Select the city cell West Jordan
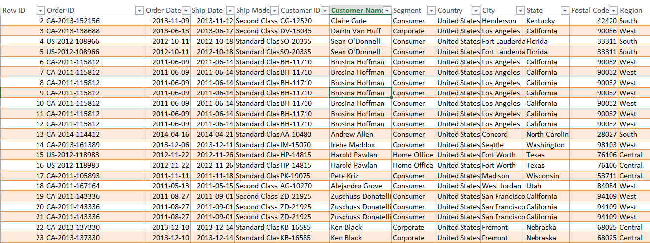The image size is (650, 243). tap(502, 186)
